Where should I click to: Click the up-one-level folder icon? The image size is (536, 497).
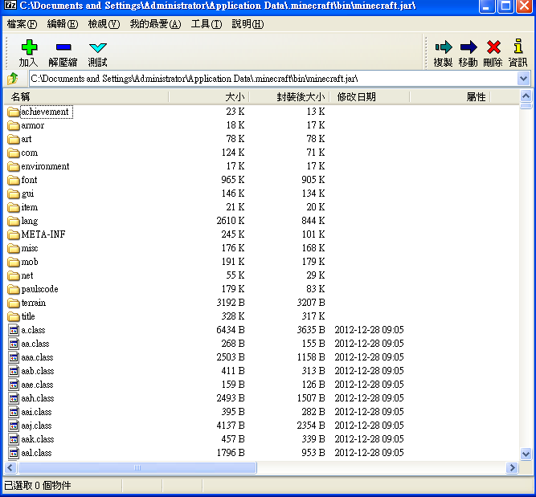click(13, 79)
